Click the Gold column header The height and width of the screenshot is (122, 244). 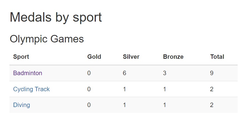[x=94, y=57]
